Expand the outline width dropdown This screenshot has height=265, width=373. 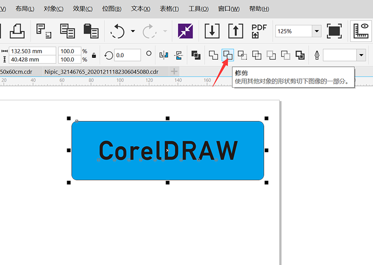coord(361,55)
